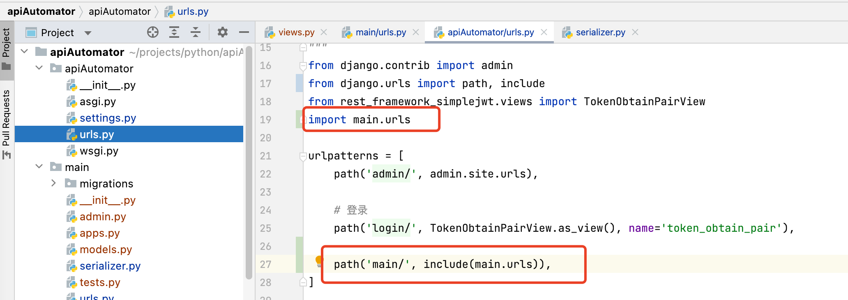
Task: Open the red __init__.py under main
Action: pyautogui.click(x=107, y=200)
